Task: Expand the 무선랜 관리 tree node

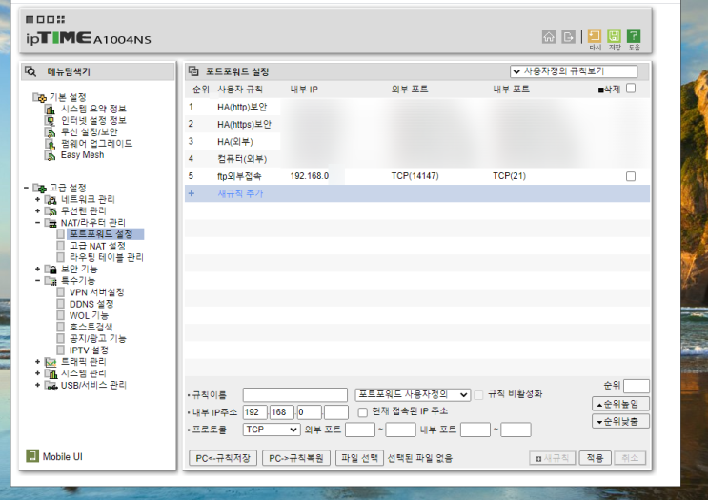Action: pos(37,210)
